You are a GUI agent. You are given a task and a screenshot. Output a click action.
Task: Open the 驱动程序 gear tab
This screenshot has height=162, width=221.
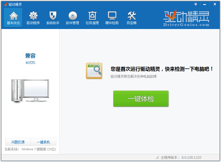point(33,18)
